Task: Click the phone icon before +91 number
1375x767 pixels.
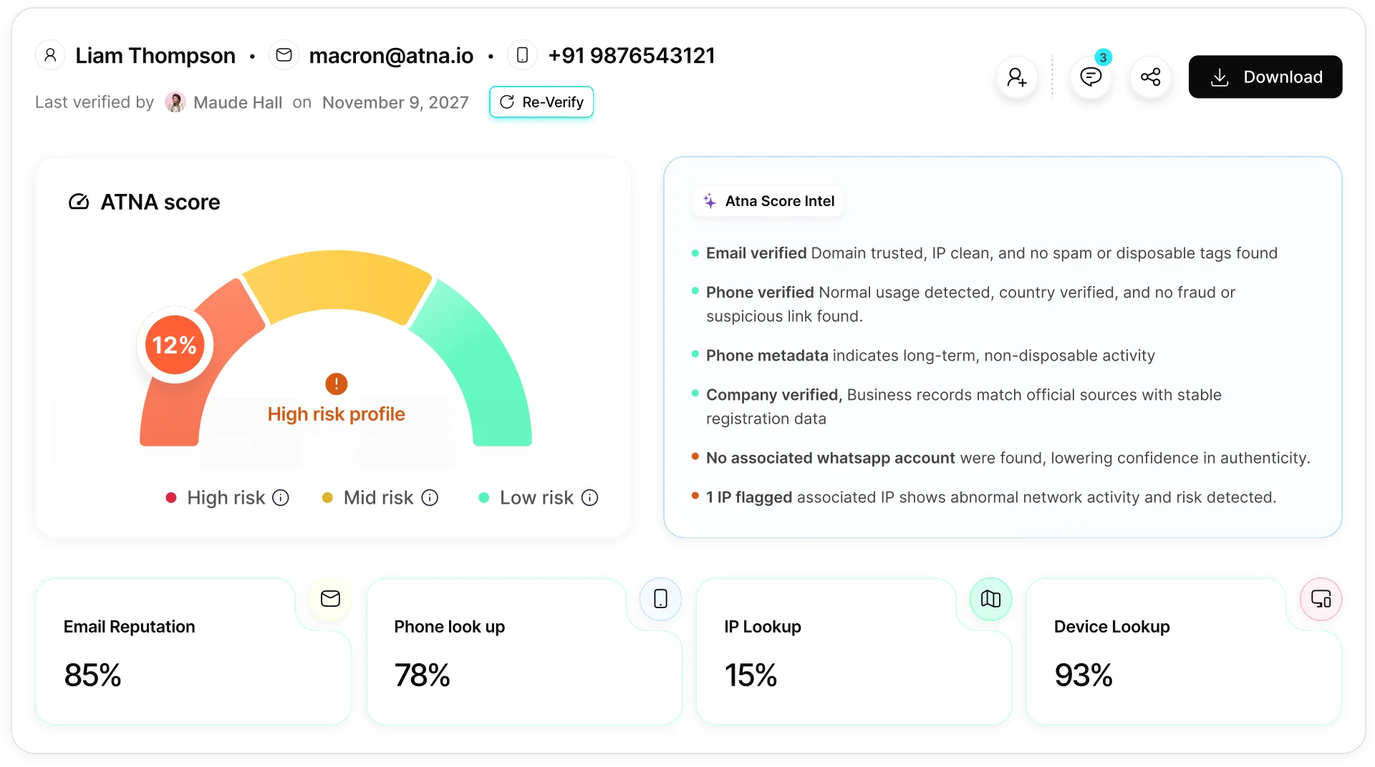Action: point(523,55)
